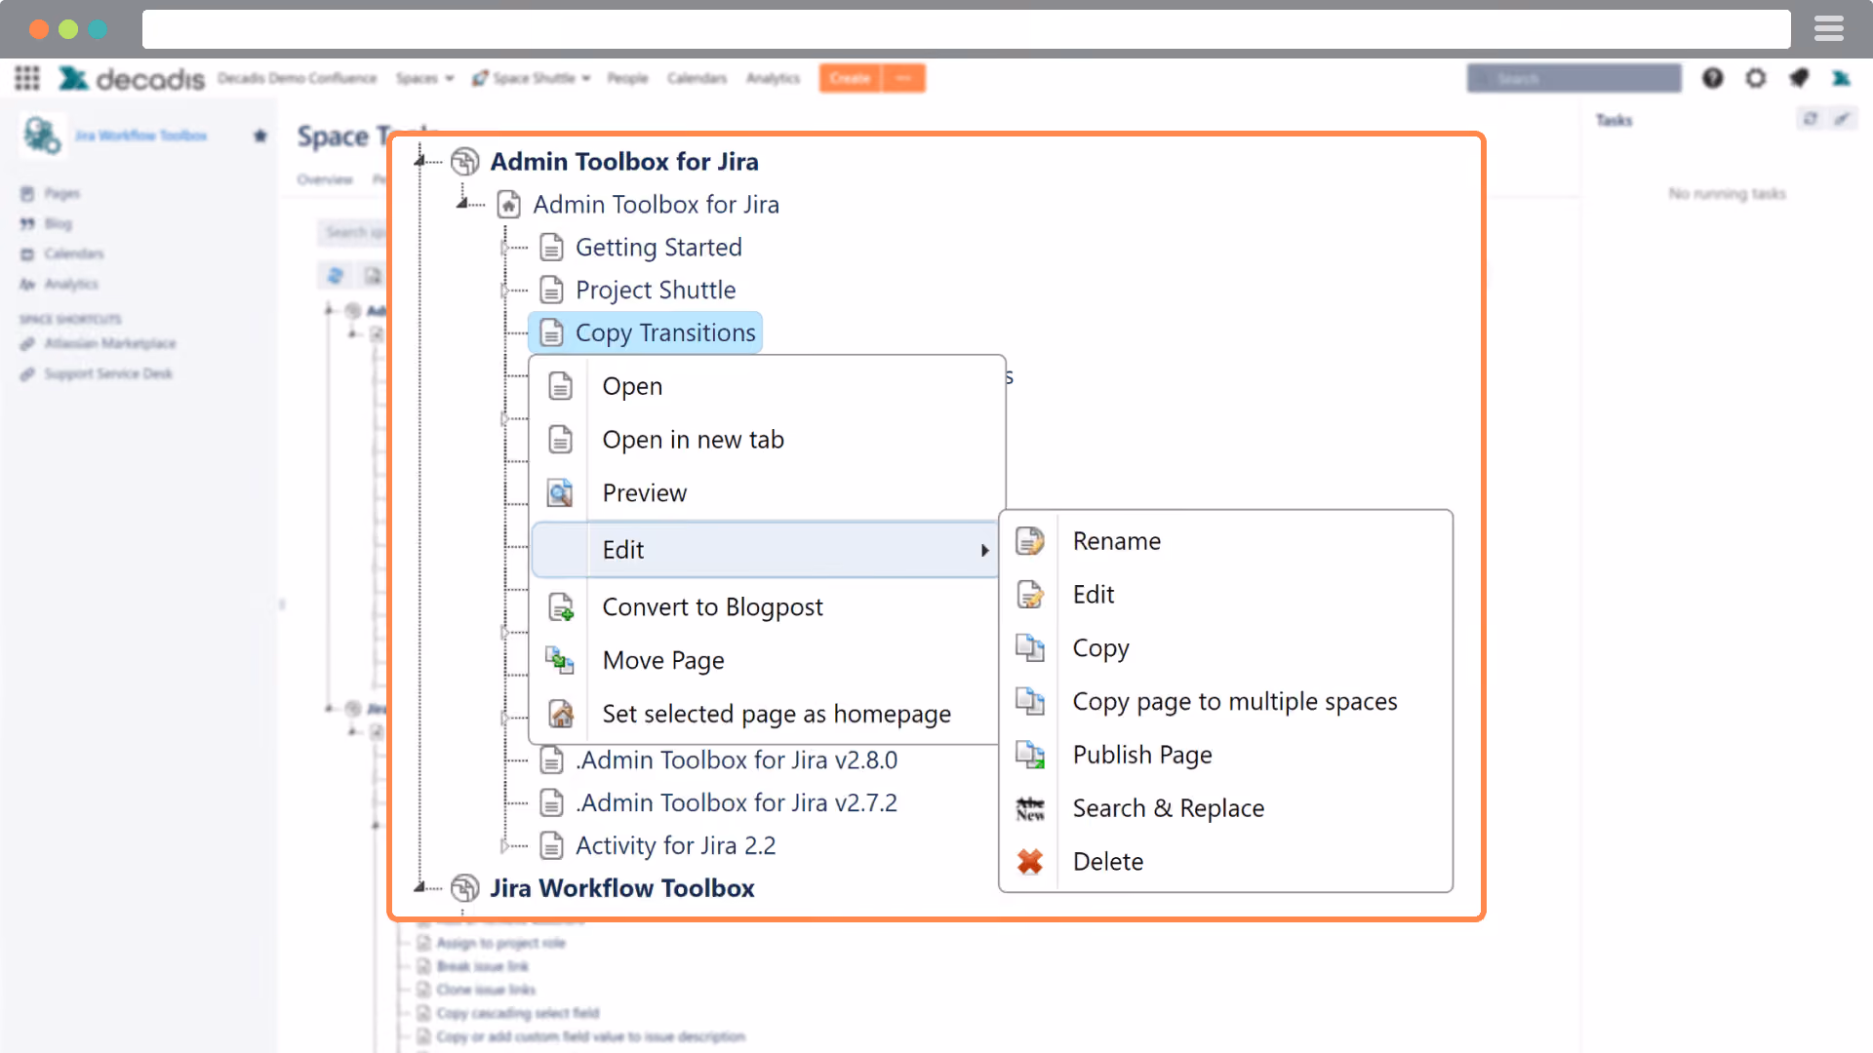The image size is (1873, 1053).
Task: Select the 'Break issue link' tree row
Action: coord(482,966)
